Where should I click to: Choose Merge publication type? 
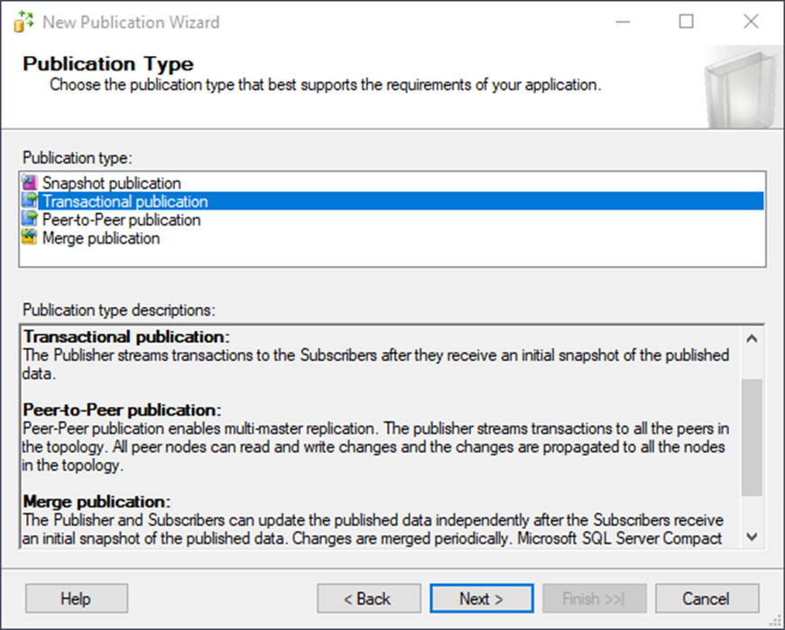(101, 238)
